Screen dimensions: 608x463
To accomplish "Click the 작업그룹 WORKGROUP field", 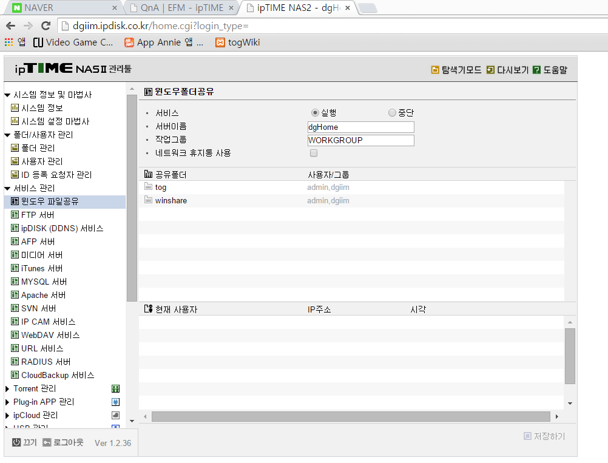I will click(360, 140).
